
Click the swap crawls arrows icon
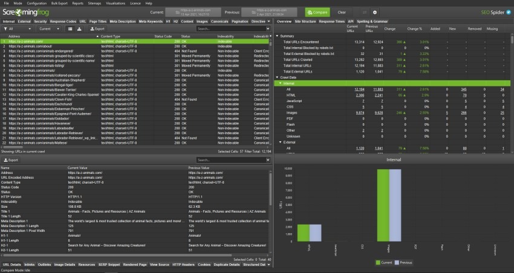365,12
